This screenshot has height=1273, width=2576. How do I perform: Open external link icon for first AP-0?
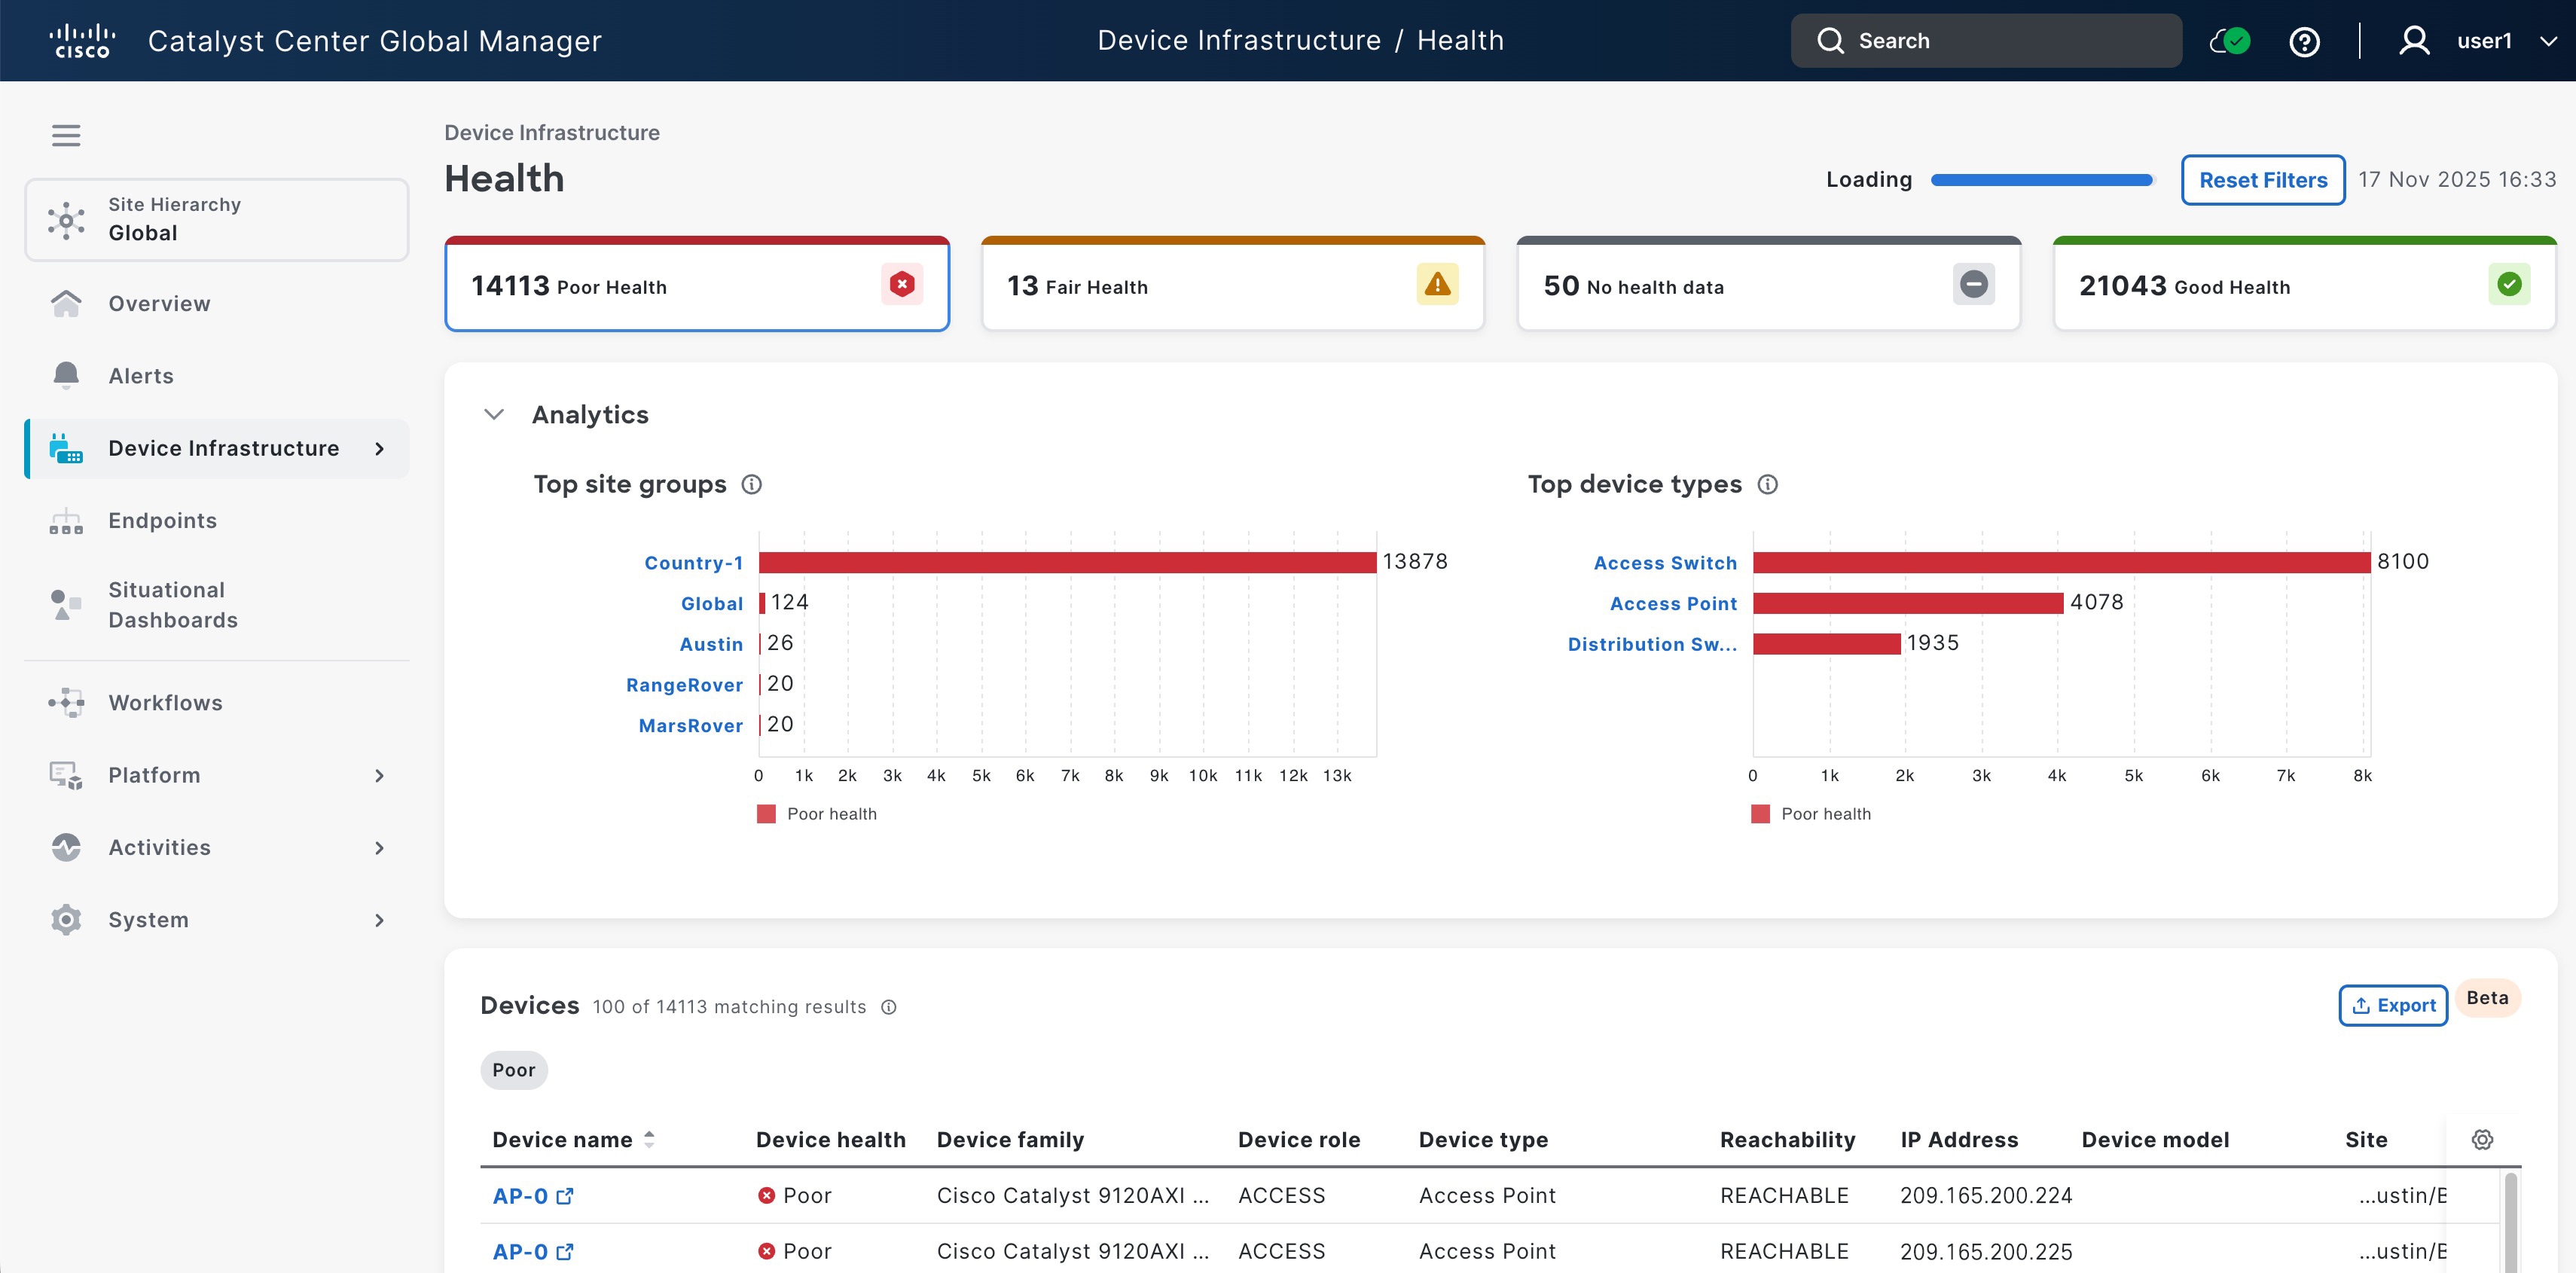(565, 1196)
